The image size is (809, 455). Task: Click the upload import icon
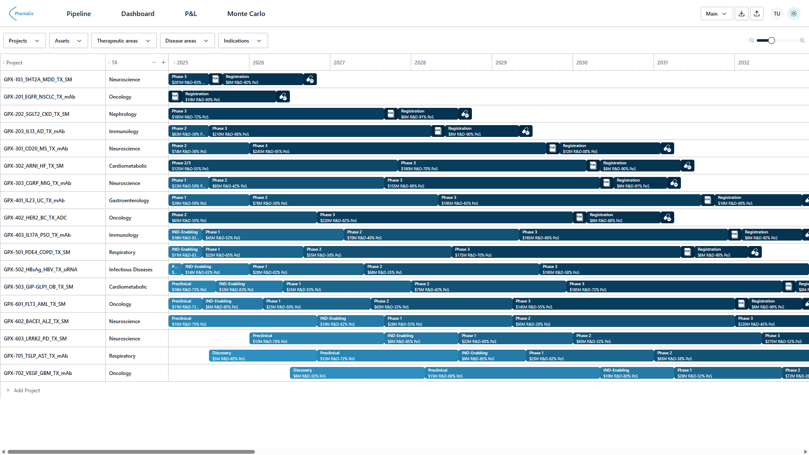(x=757, y=13)
